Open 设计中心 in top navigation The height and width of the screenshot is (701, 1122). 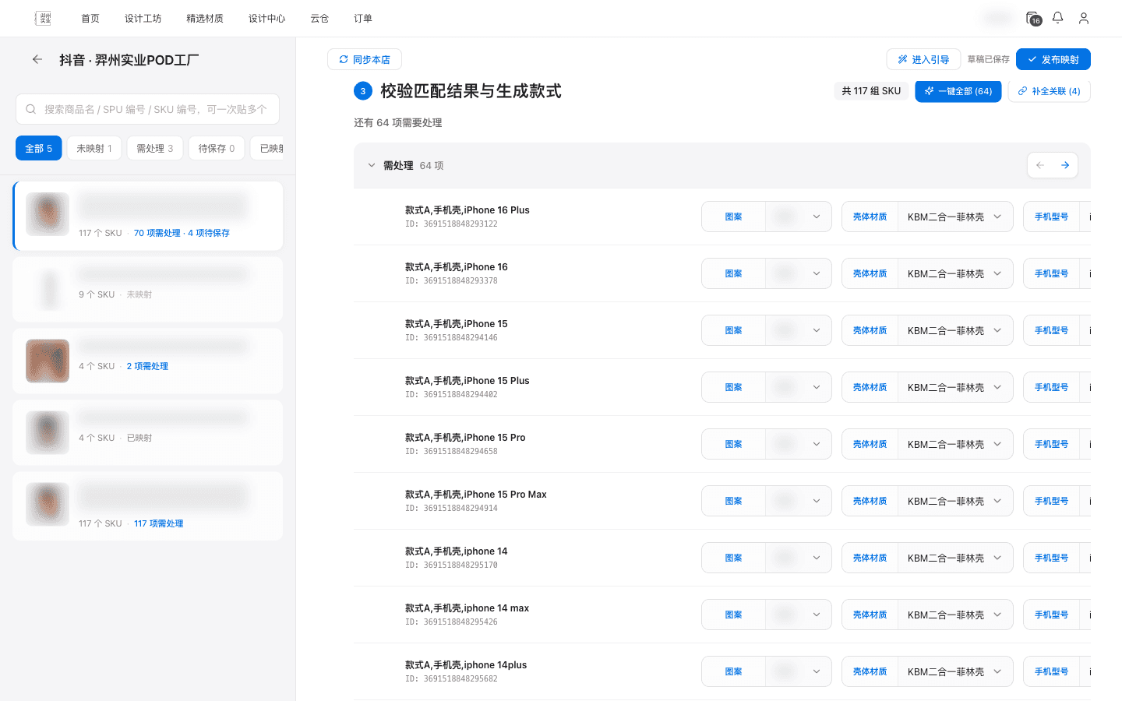point(266,18)
